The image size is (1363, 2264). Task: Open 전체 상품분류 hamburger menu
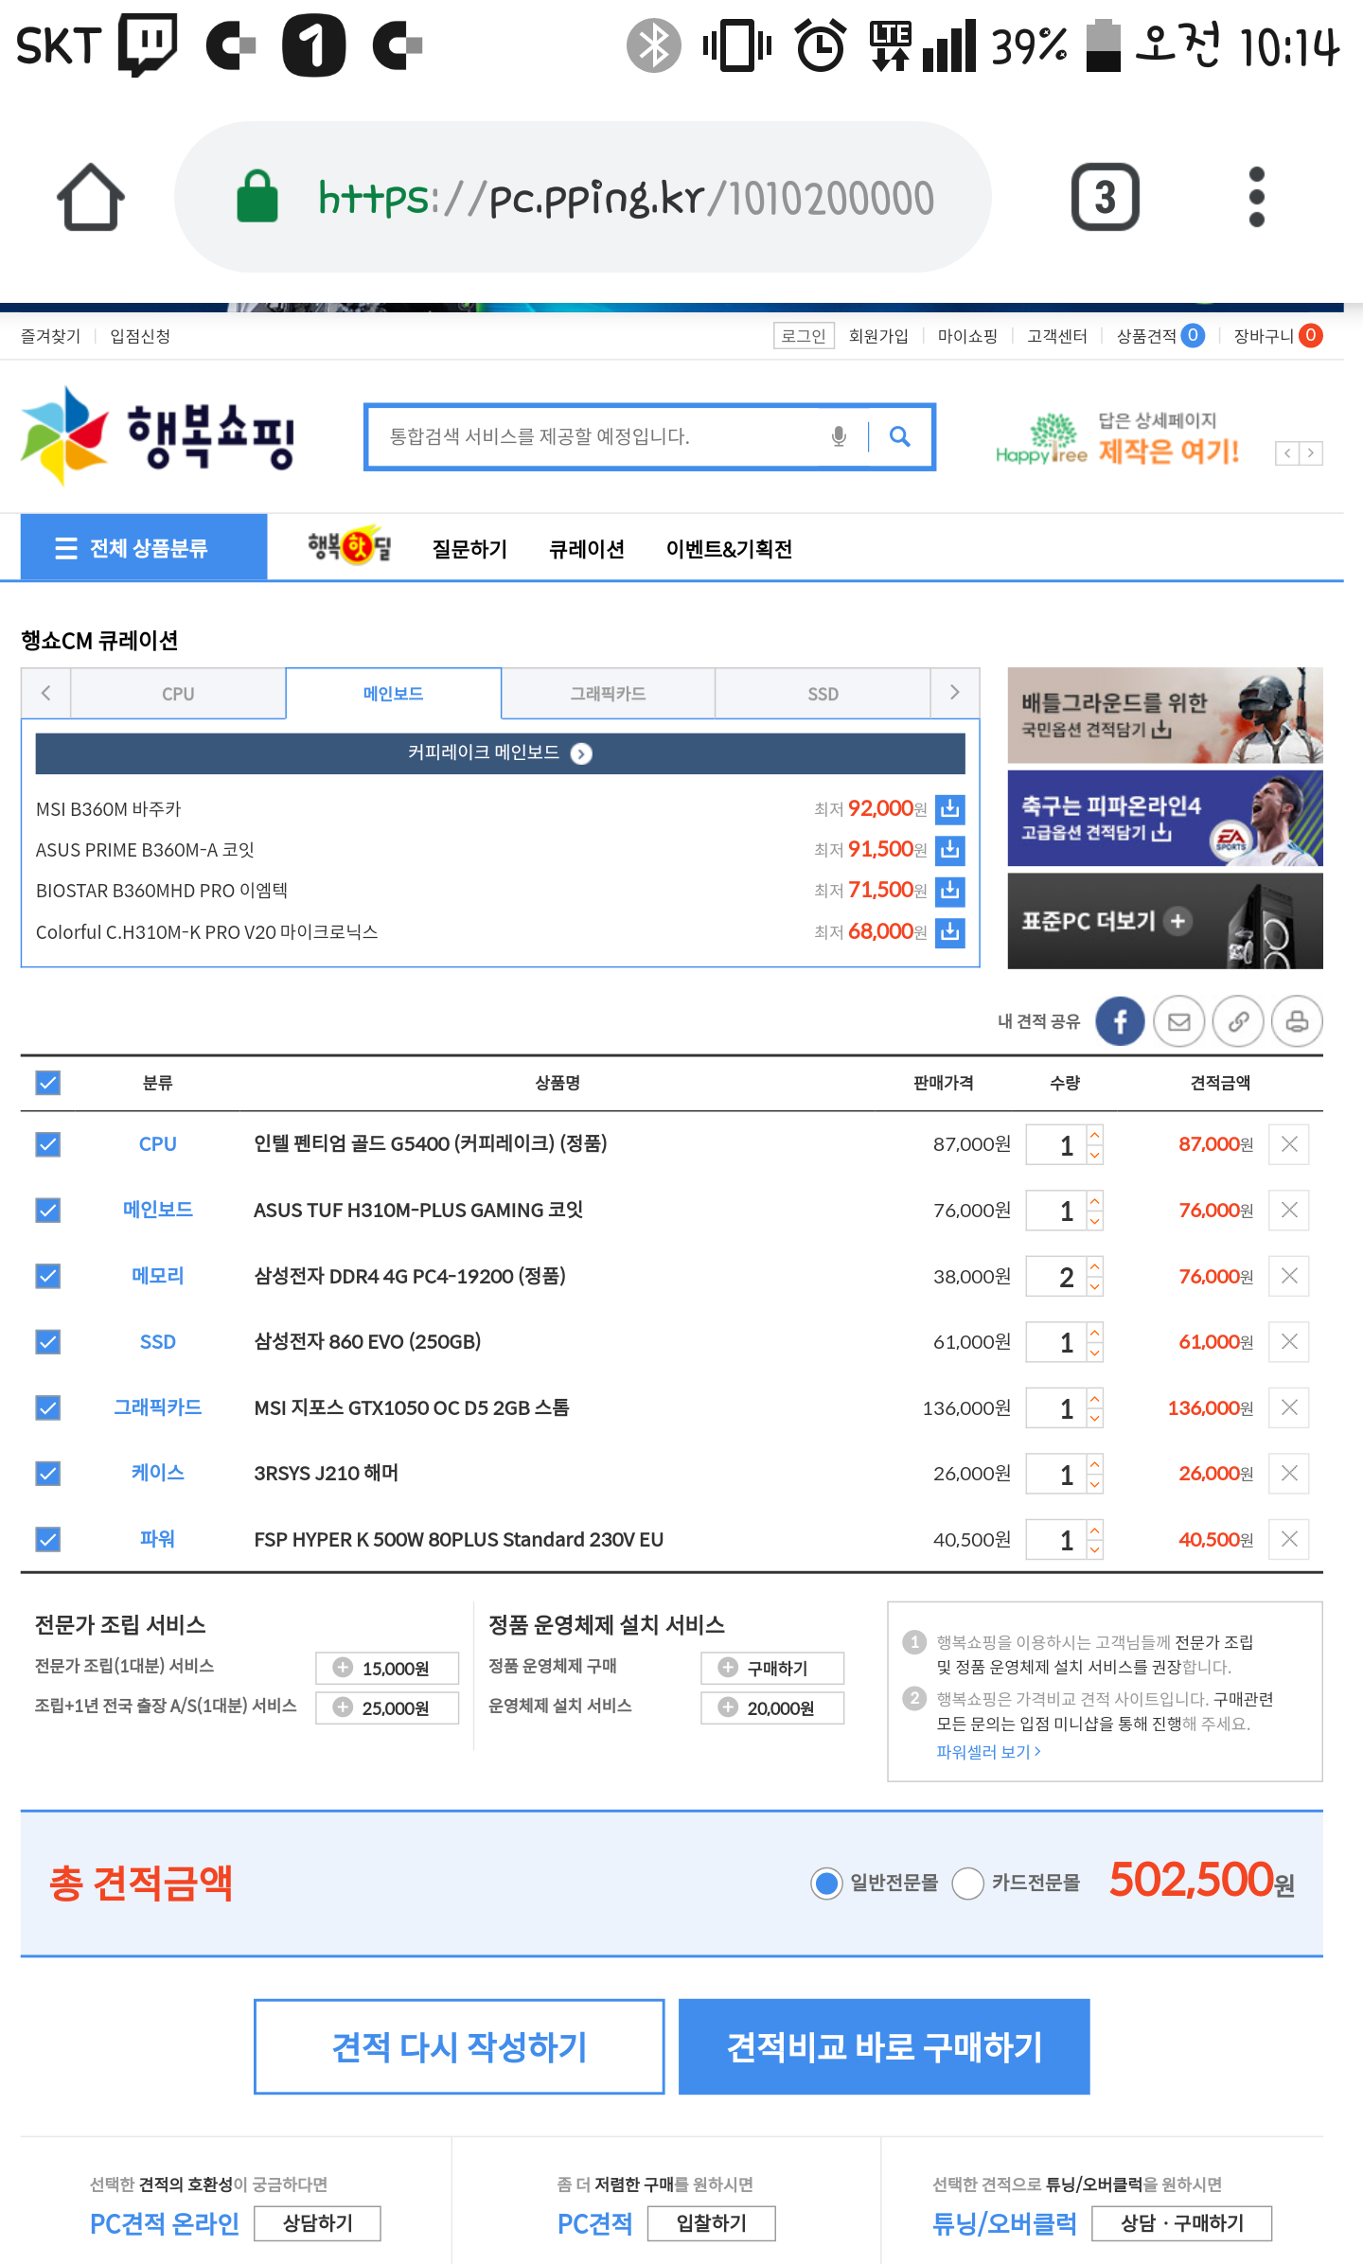coord(144,548)
